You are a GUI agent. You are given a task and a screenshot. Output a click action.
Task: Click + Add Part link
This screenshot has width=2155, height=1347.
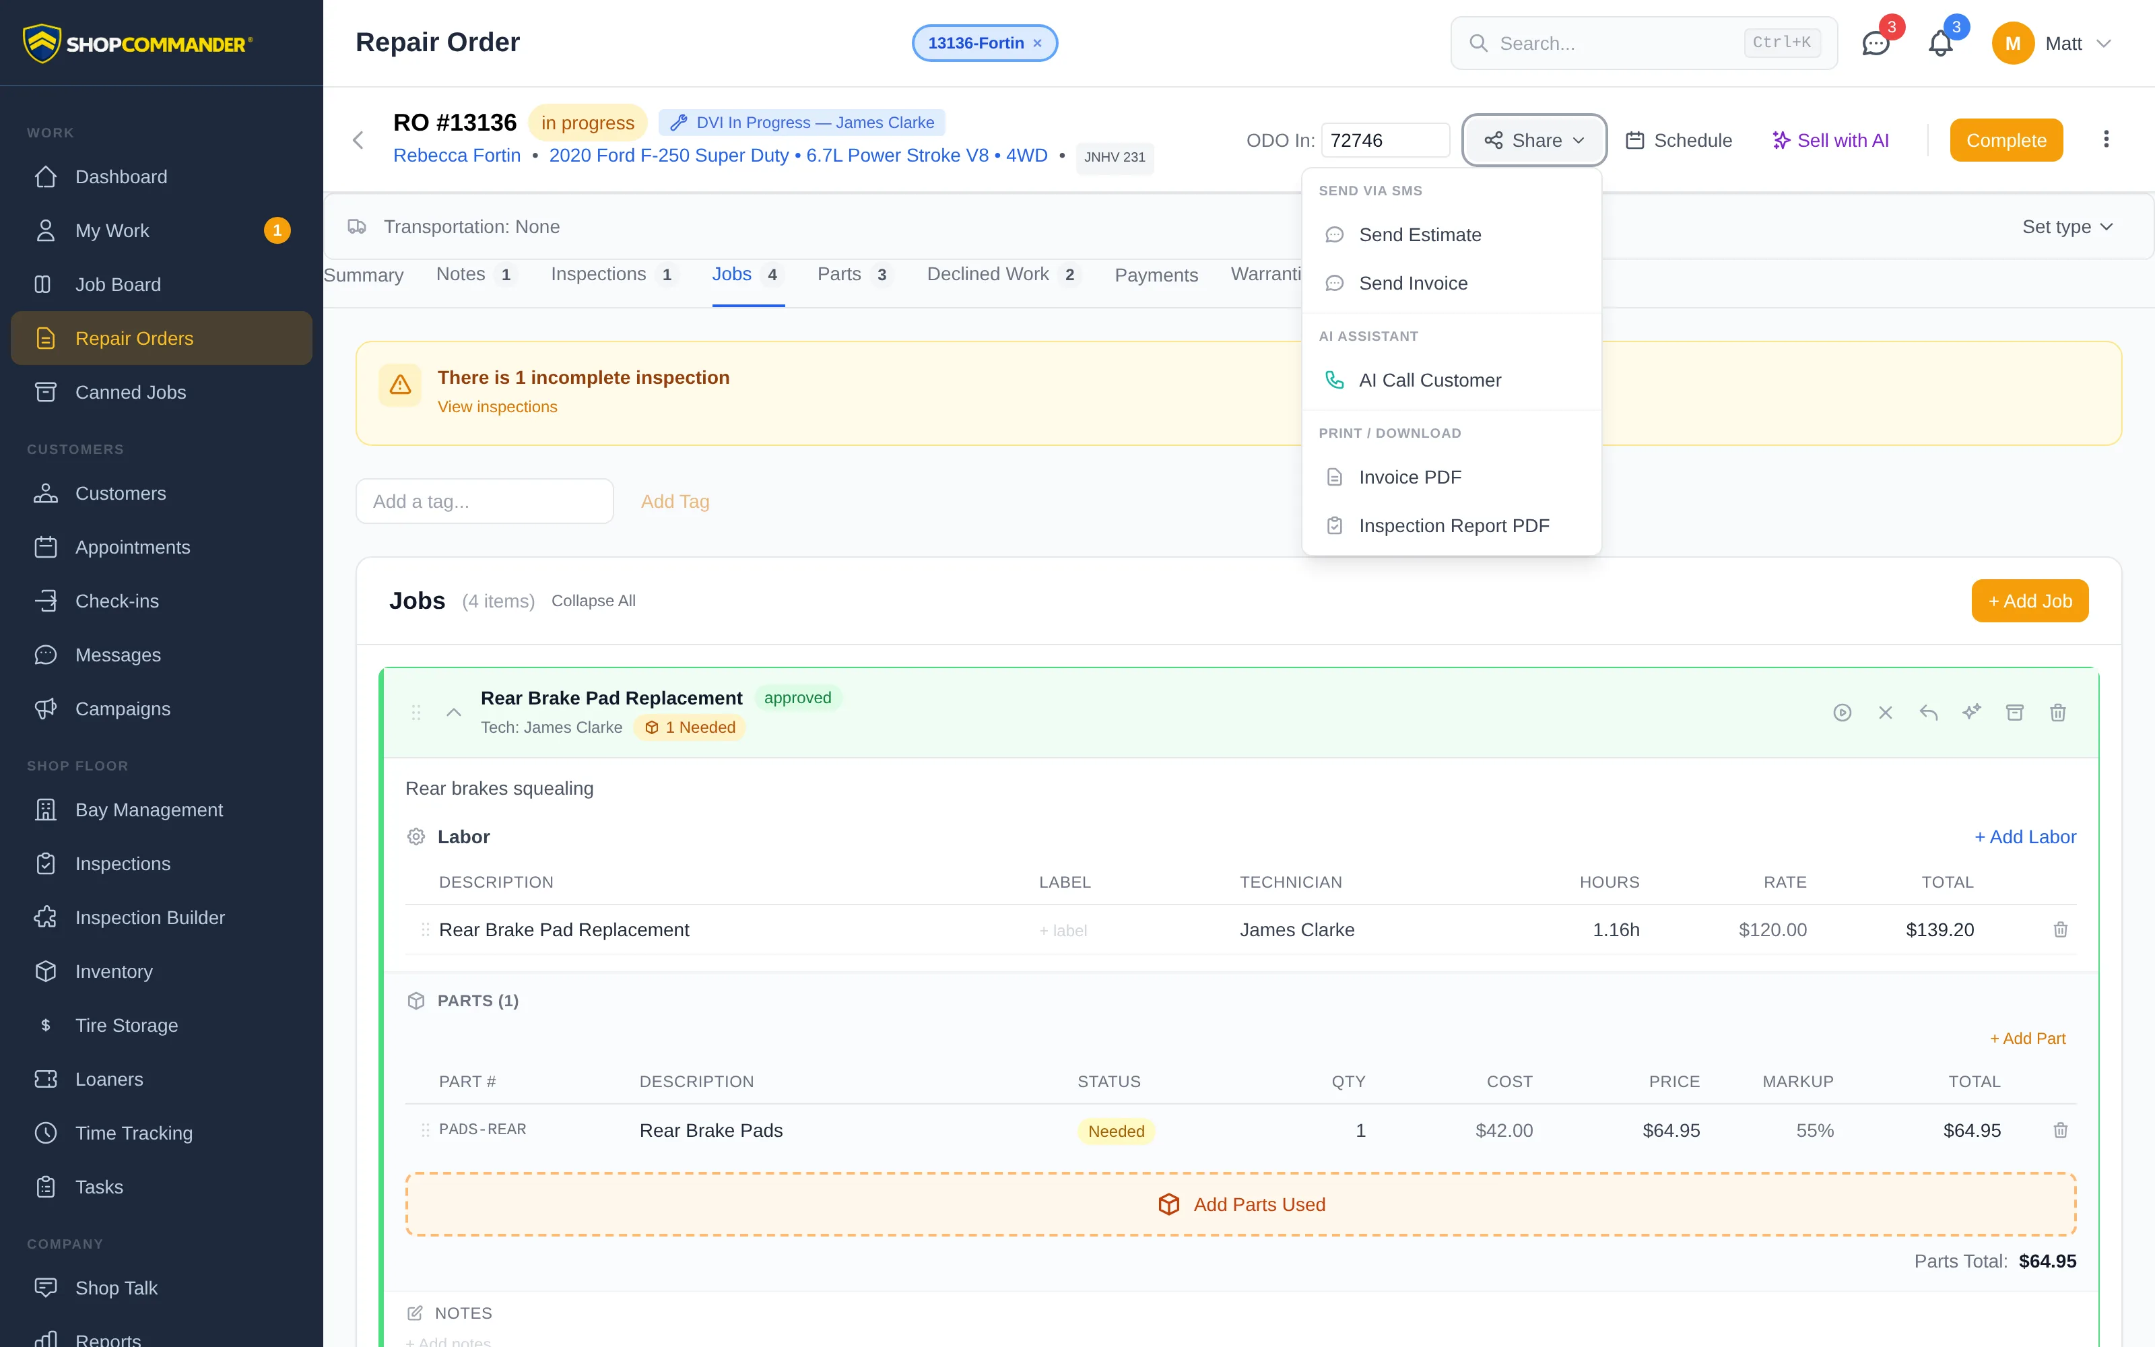point(2028,1039)
